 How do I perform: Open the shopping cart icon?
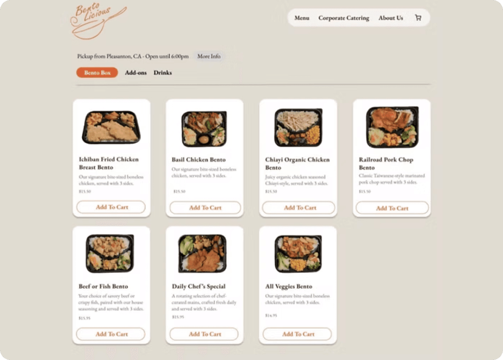point(418,18)
